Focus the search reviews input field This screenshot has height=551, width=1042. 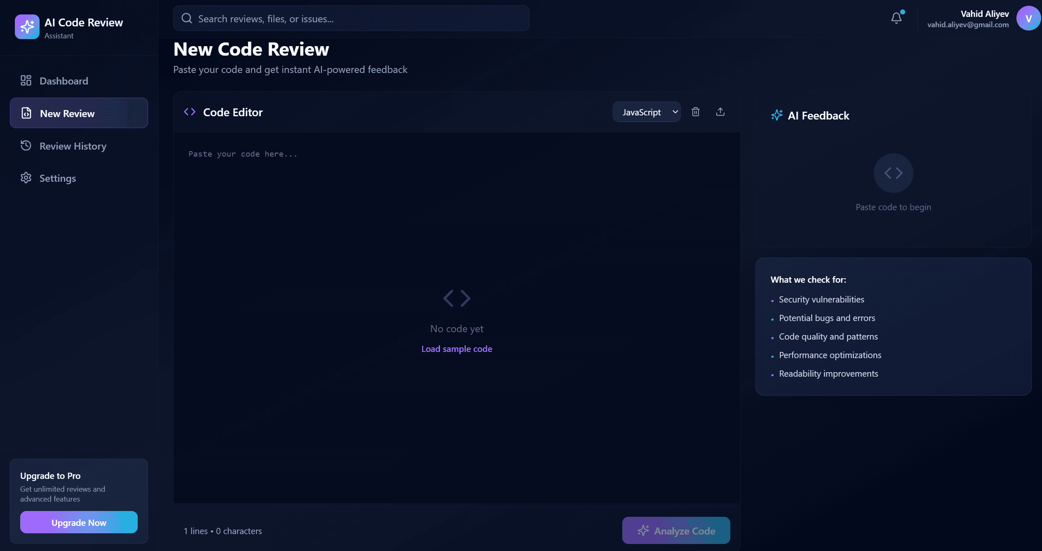pyautogui.click(x=351, y=19)
